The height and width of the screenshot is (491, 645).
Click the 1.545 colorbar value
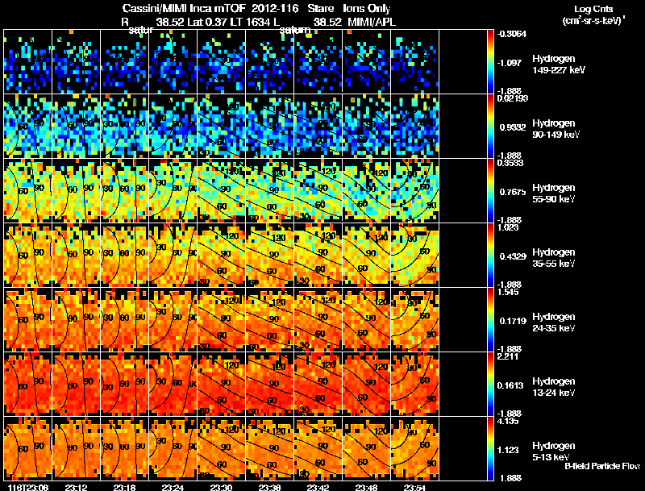[508, 292]
